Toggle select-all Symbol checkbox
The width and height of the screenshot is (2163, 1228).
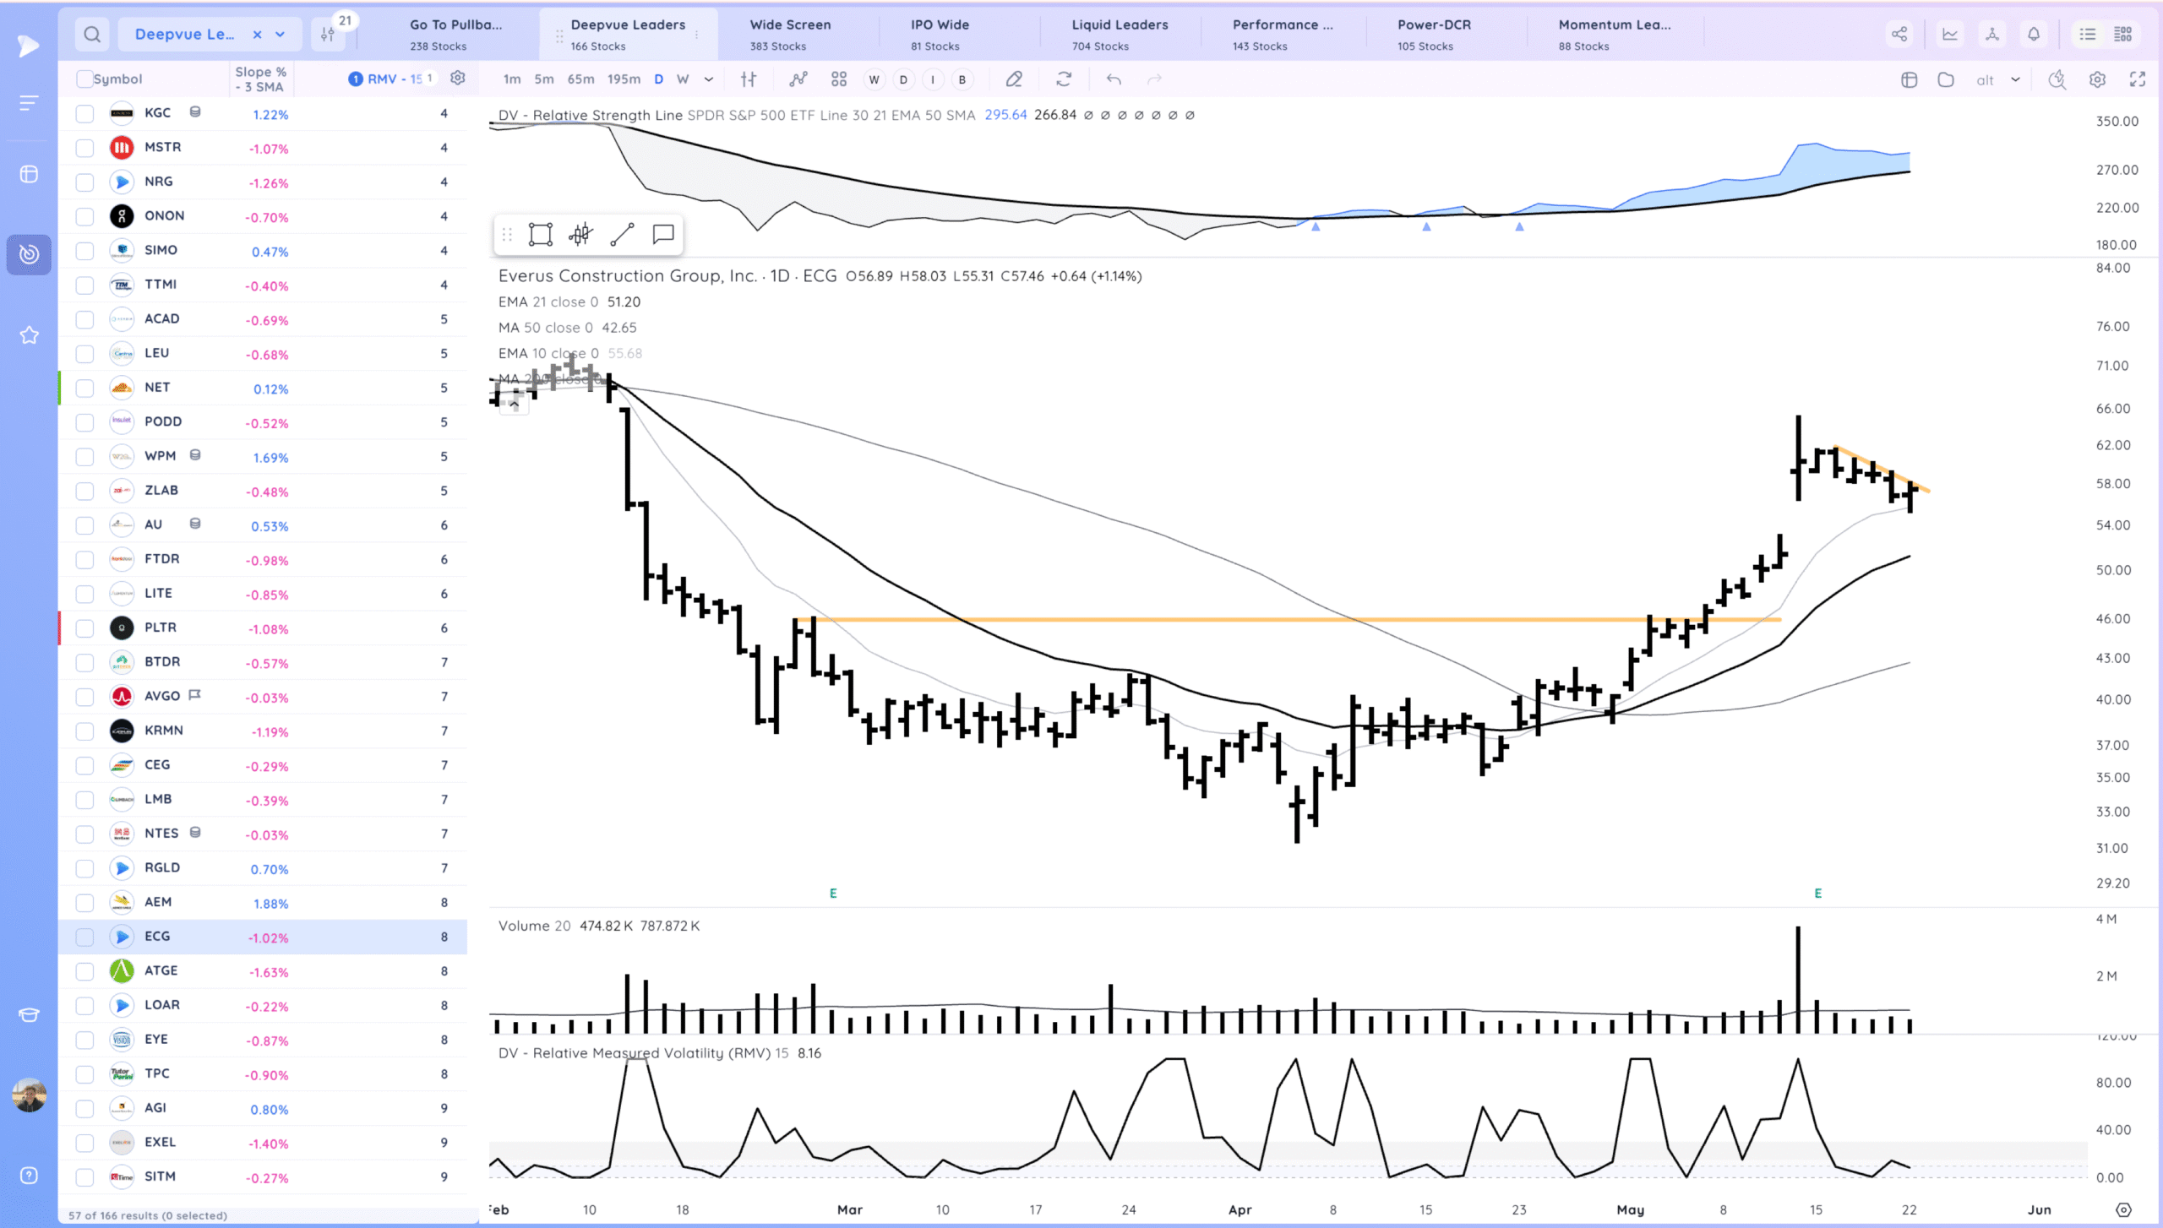[84, 79]
